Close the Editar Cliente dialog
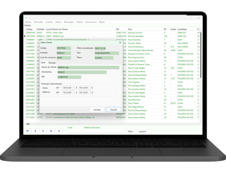Viewport: 226px width, 172px height. 120,43
